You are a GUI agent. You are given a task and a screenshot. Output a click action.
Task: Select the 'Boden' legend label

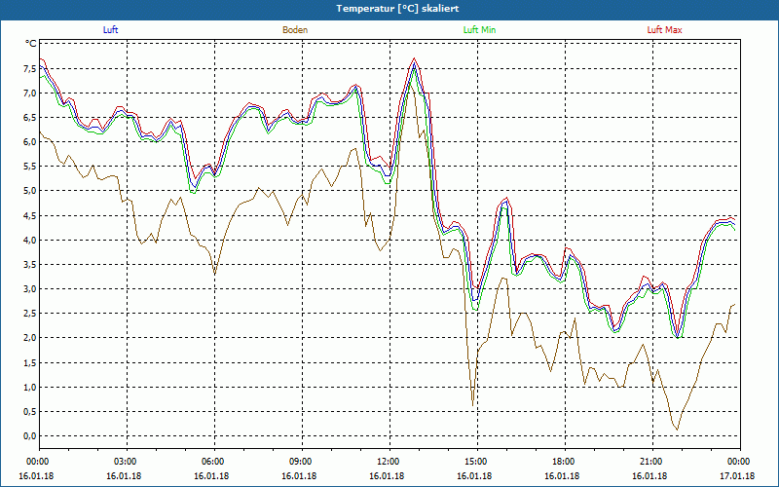295,30
